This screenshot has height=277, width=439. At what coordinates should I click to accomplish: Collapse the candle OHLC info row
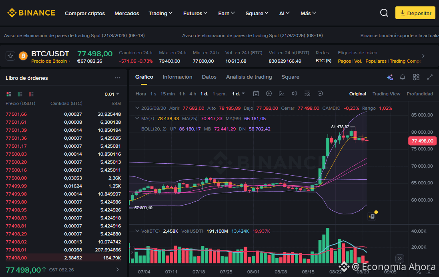point(137,108)
